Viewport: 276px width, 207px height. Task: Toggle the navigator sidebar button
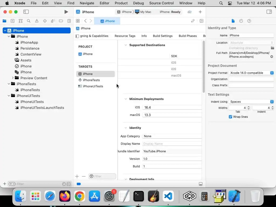coord(26,12)
